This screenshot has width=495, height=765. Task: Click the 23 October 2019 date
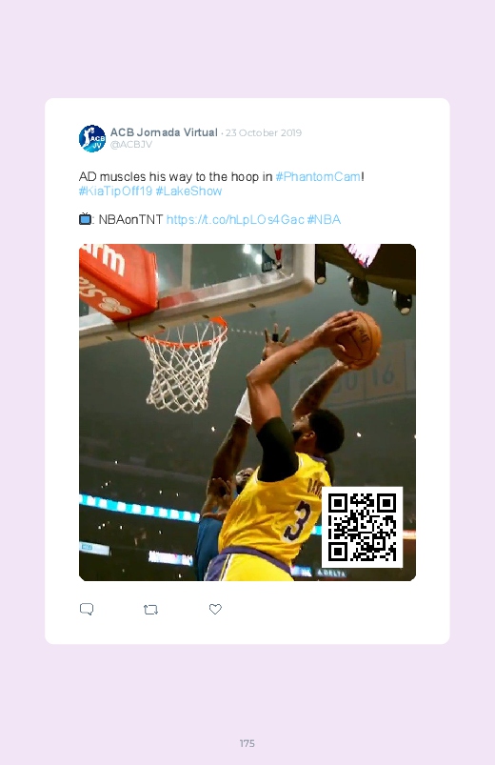[264, 132]
